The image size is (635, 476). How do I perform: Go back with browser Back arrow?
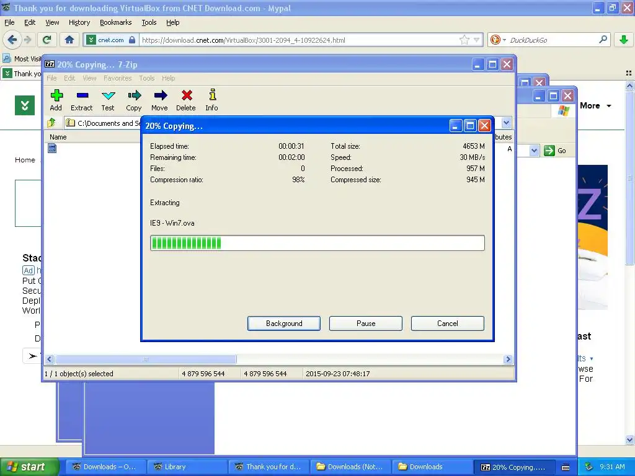pyautogui.click(x=12, y=40)
